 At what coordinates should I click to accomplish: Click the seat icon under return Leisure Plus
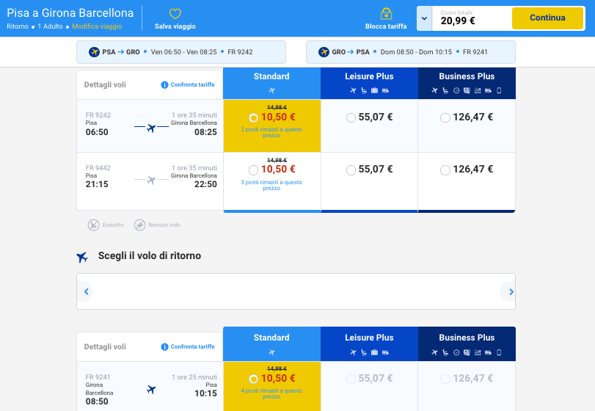(364, 352)
